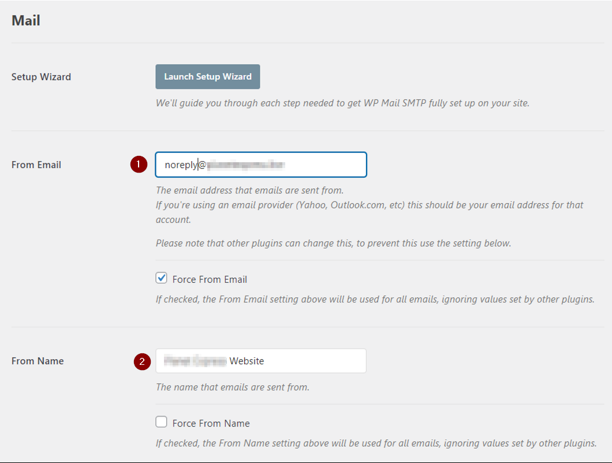Click the setup wizard guide description text
The height and width of the screenshot is (463, 612).
(342, 103)
